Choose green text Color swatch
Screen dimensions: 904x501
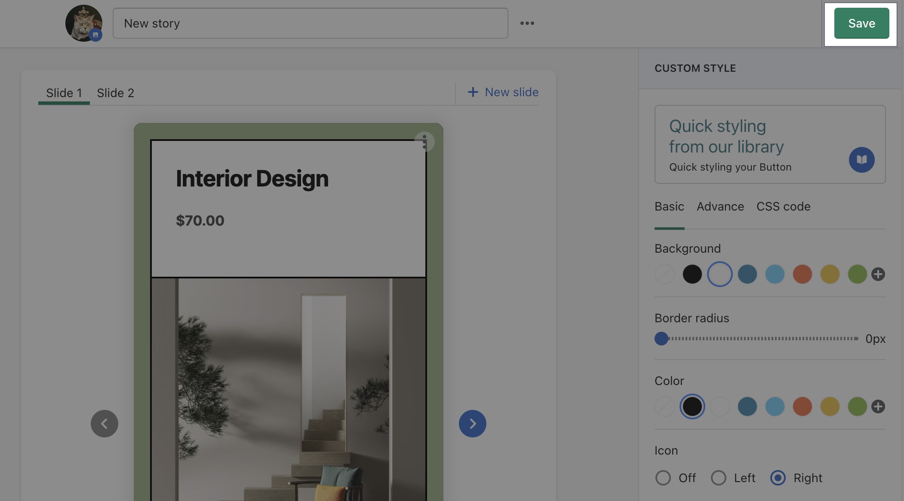(x=858, y=406)
